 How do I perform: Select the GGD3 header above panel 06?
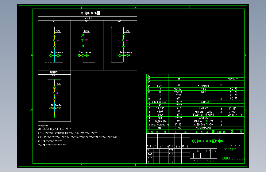54,72
